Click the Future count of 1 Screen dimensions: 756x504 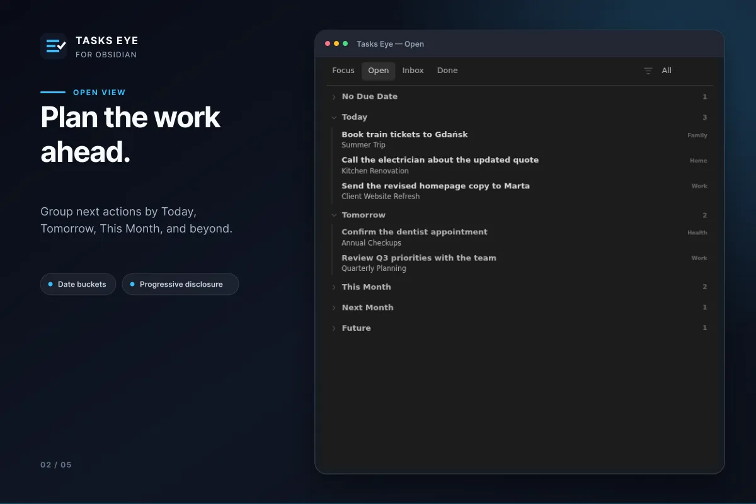coord(705,328)
